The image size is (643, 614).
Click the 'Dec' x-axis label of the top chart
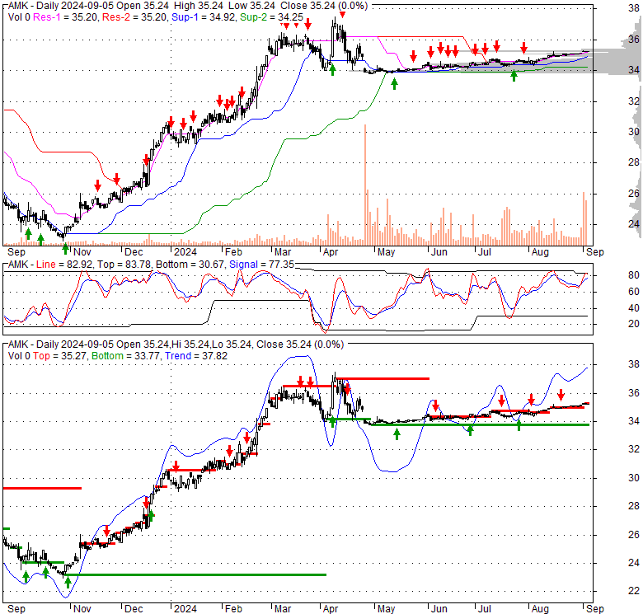tap(134, 252)
